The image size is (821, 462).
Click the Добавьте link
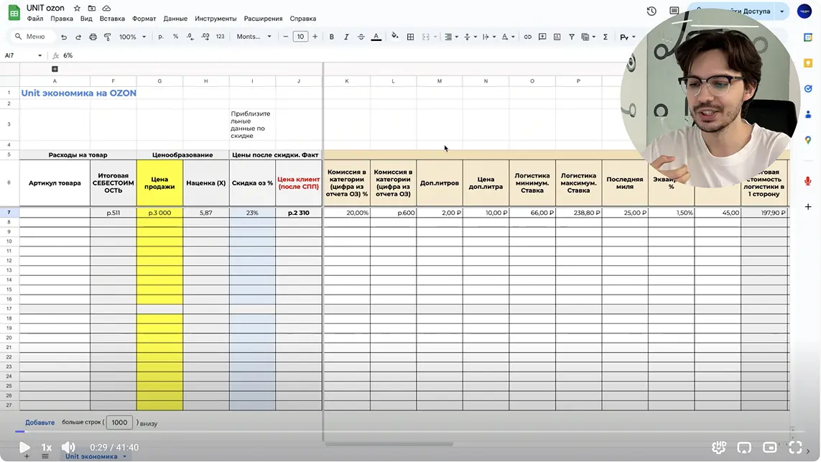coord(40,422)
